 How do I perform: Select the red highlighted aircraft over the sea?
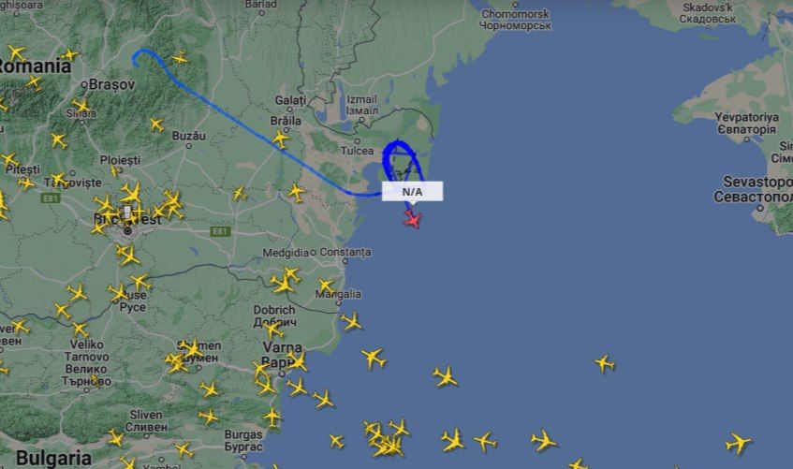pos(413,220)
